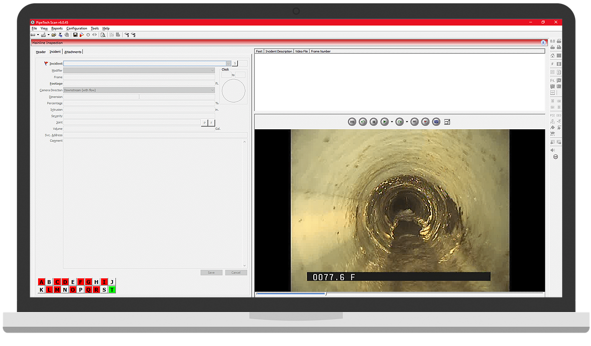This screenshot has height=346, width=591.
Task: Switch to the Attachments tab
Action: 73,52
